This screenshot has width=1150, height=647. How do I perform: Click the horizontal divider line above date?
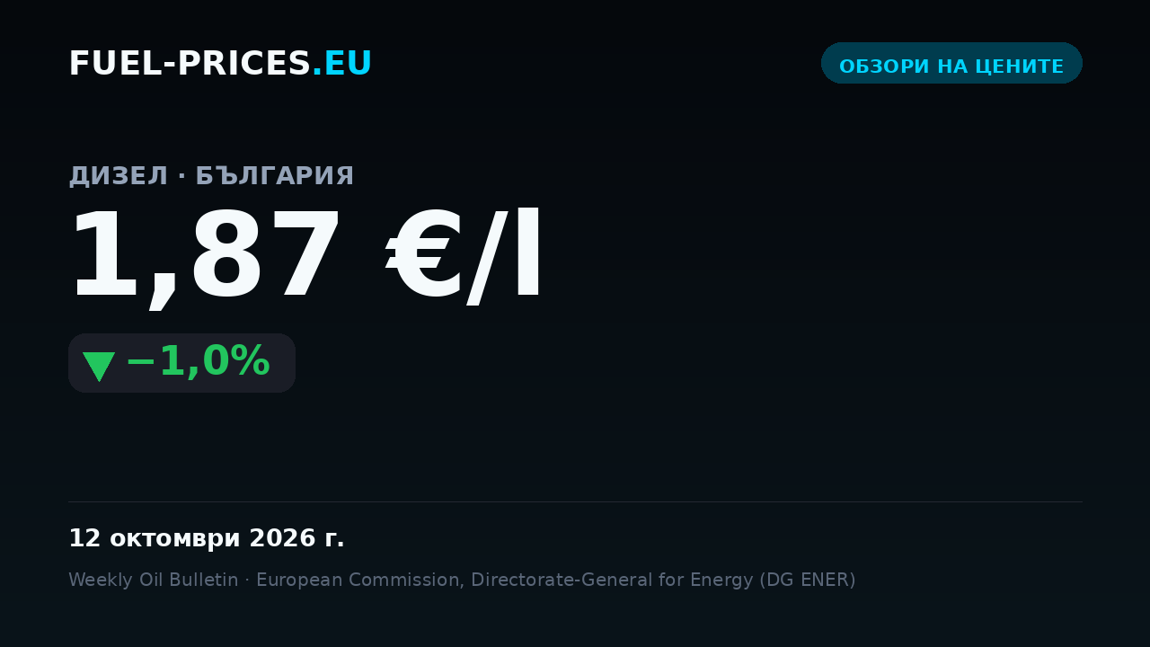575,501
